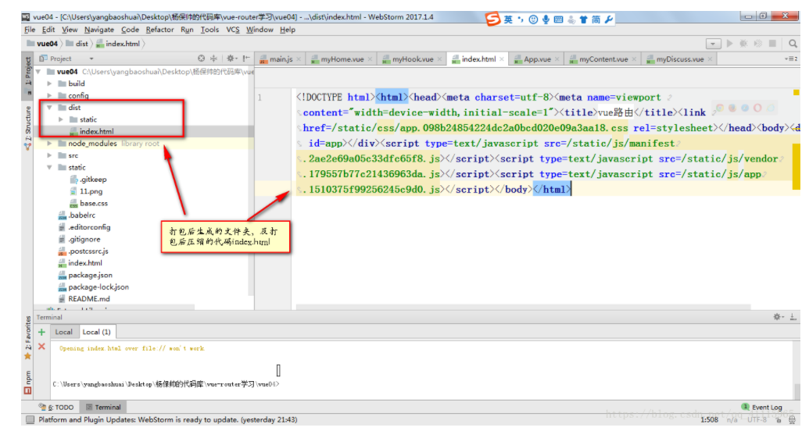Image resolution: width=809 pixels, height=431 pixels.
Task: Click the Collapse All icon in Project panel
Action: (x=213, y=59)
